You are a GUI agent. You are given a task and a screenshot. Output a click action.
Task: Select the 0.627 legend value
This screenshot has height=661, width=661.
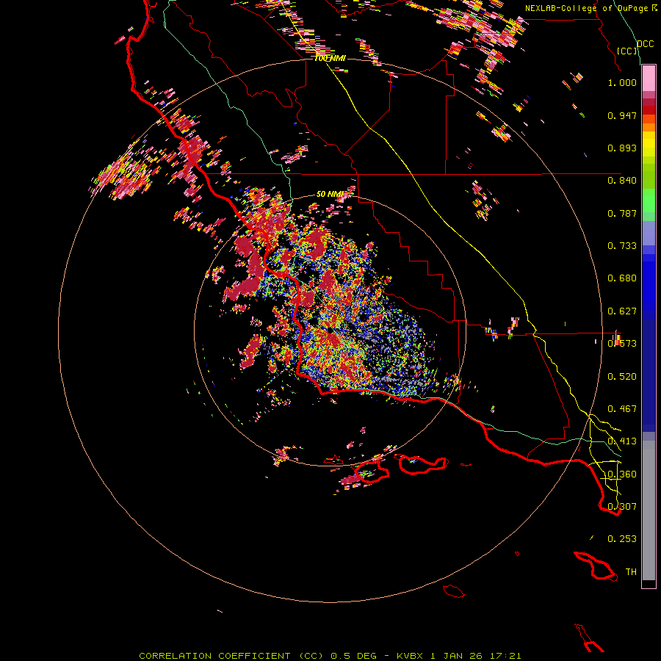(622, 311)
